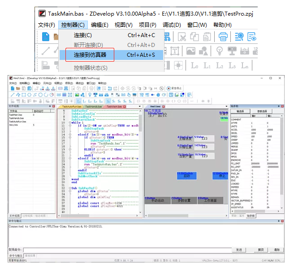Click printer icon in Hmi1.hmi window toolbar
The width and height of the screenshot is (294, 270).
click(x=91, y=89)
